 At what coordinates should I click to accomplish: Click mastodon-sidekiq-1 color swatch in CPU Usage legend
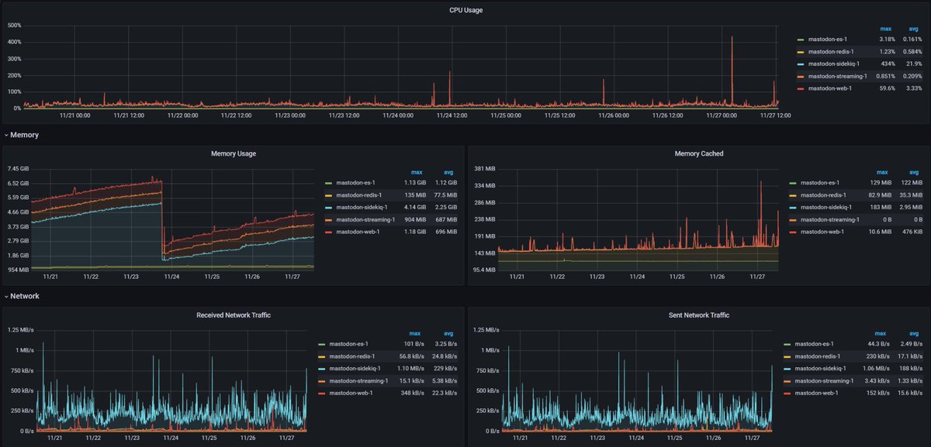(801, 64)
